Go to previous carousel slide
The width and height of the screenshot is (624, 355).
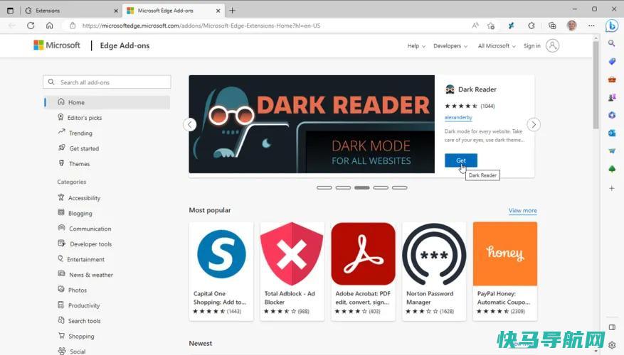pyautogui.click(x=190, y=125)
